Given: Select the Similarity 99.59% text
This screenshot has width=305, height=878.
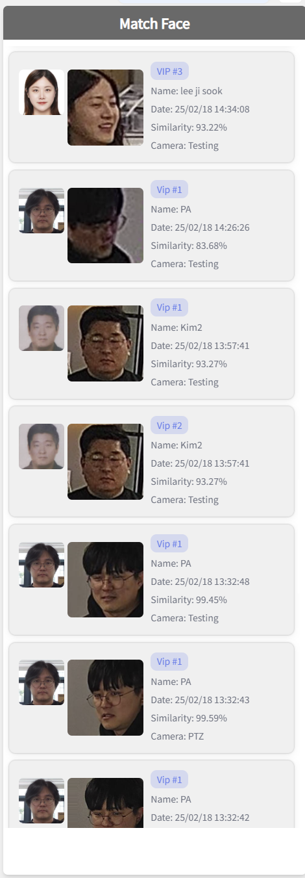Looking at the screenshot, I should pos(189,718).
